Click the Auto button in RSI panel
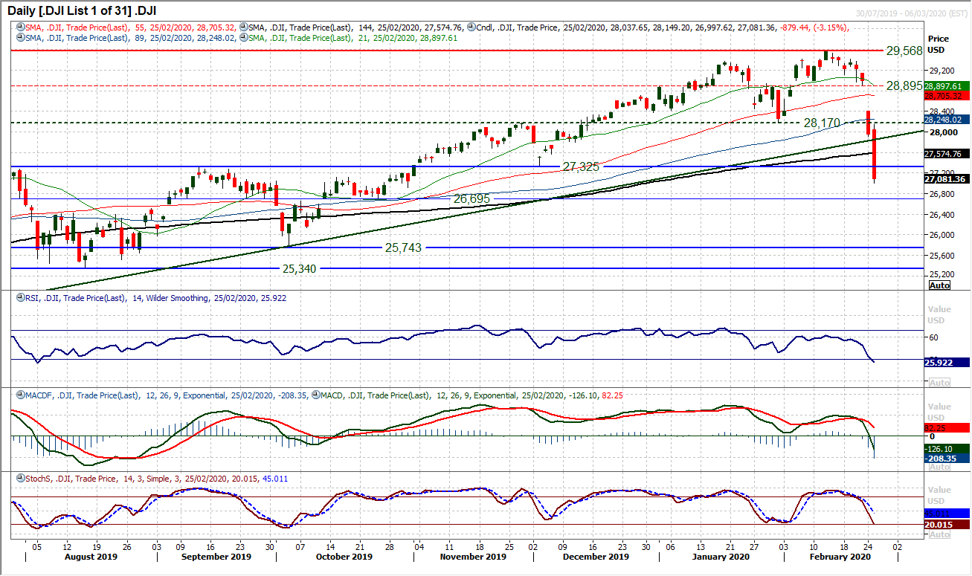This screenshot has width=972, height=576. coord(939,381)
